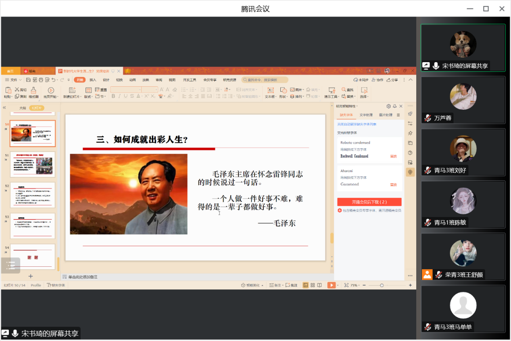Toggle bold formatting (B) in the ribbon
Image resolution: width=511 pixels, height=341 pixels.
click(x=113, y=96)
